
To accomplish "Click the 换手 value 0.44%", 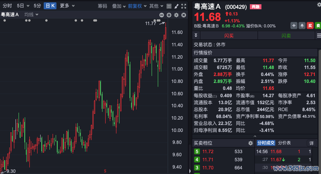I will [x=267, y=74].
